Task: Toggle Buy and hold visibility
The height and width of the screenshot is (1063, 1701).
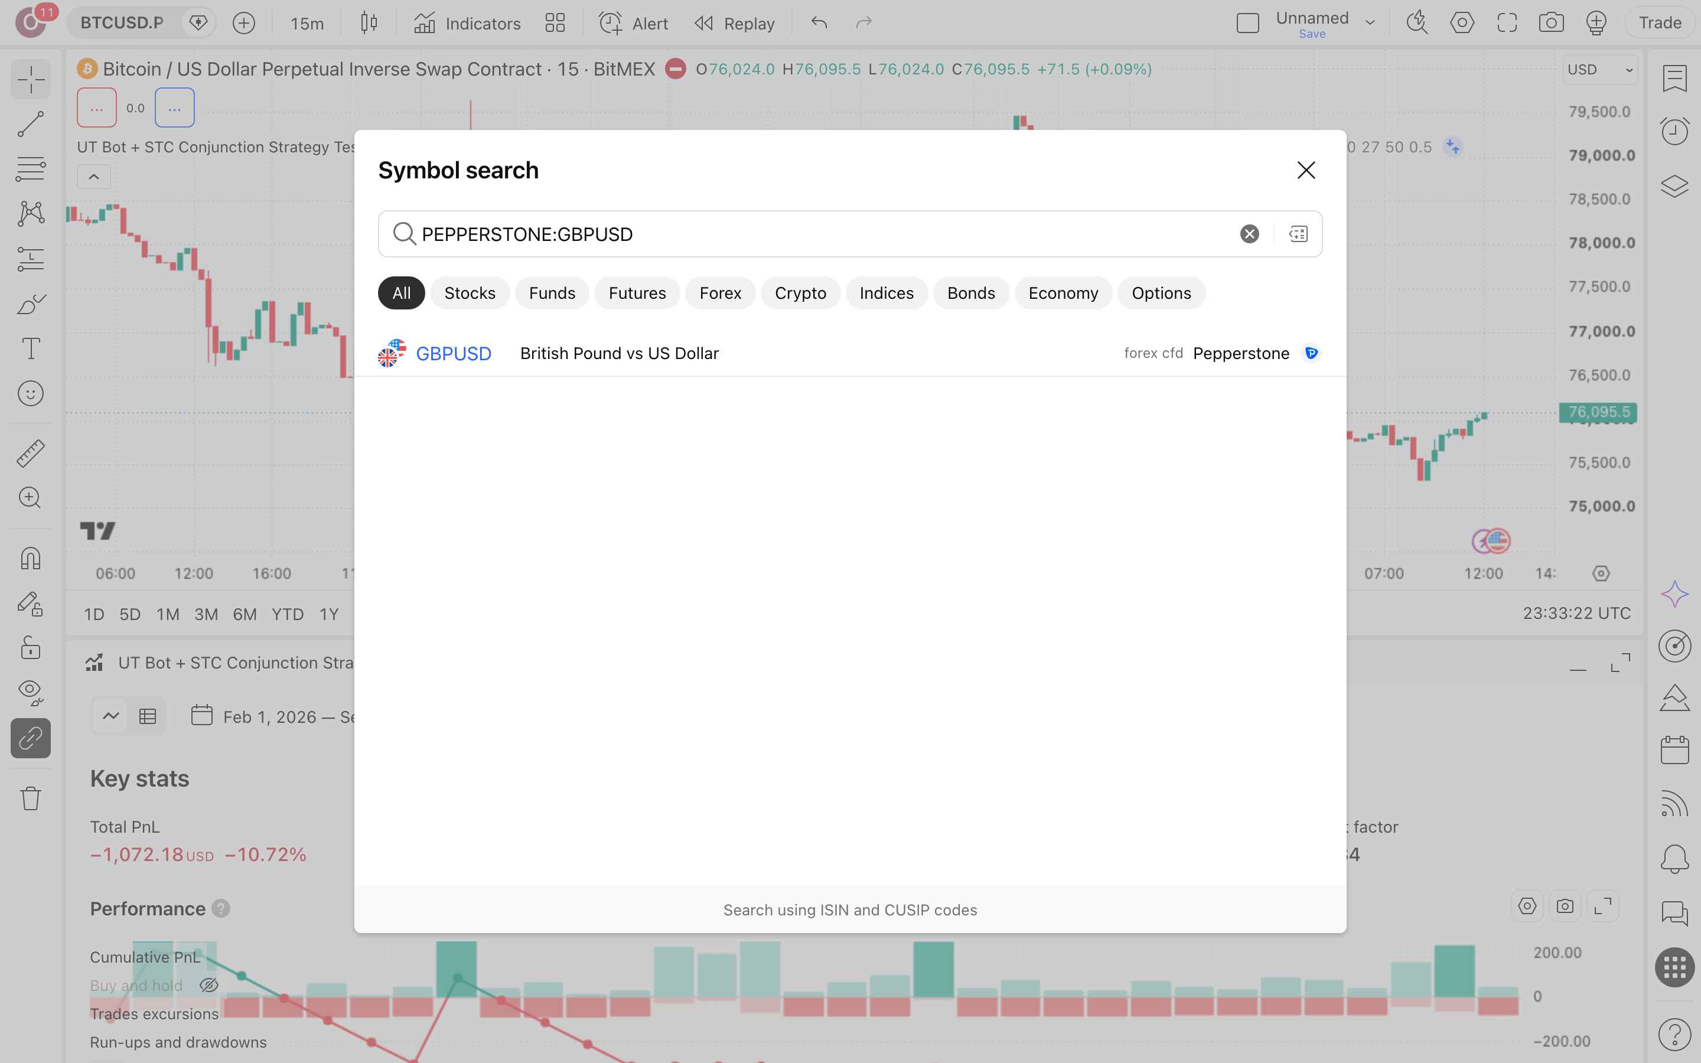Action: click(208, 985)
